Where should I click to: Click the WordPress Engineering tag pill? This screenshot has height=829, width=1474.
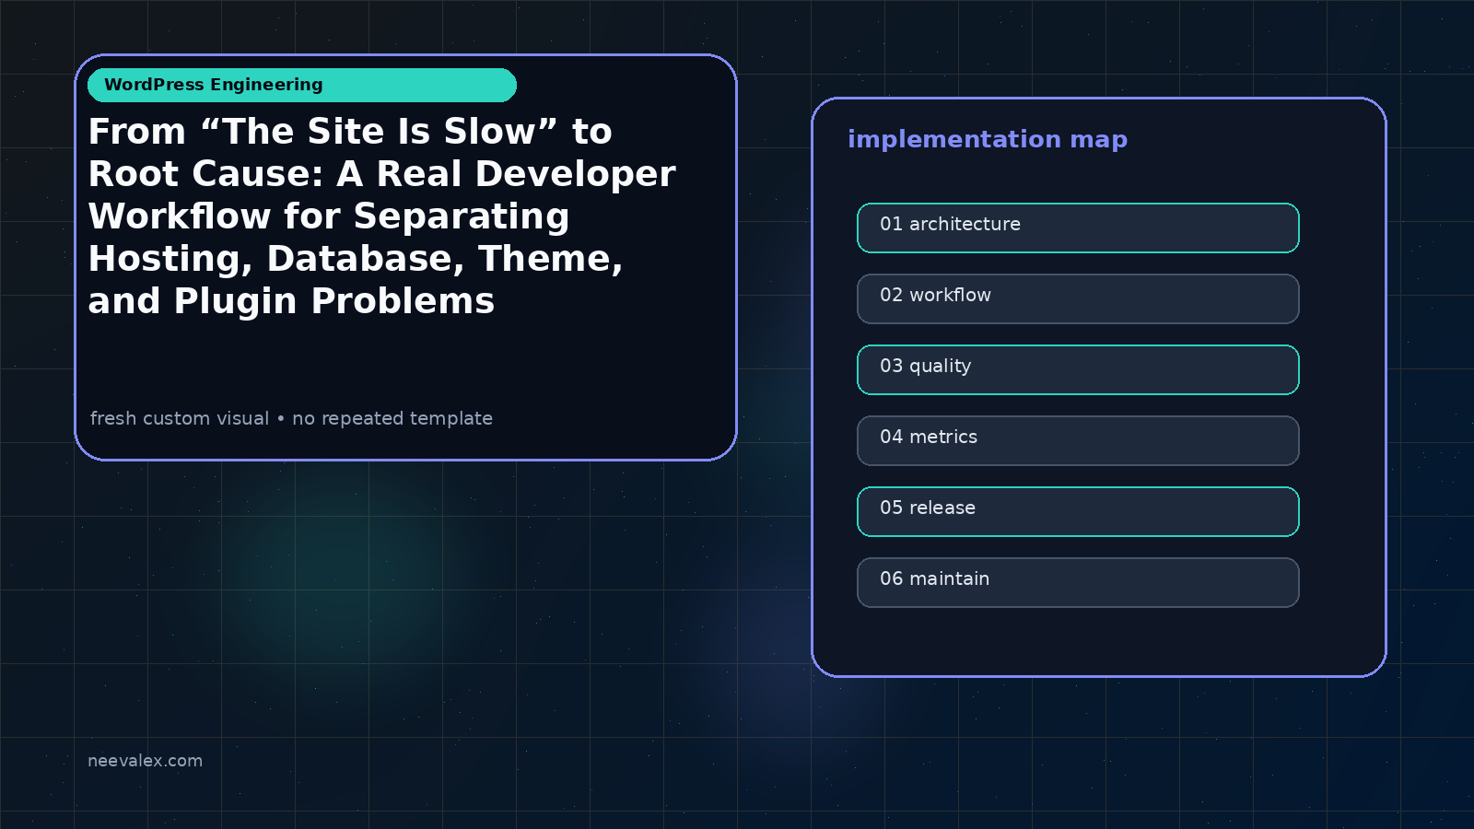coord(302,85)
